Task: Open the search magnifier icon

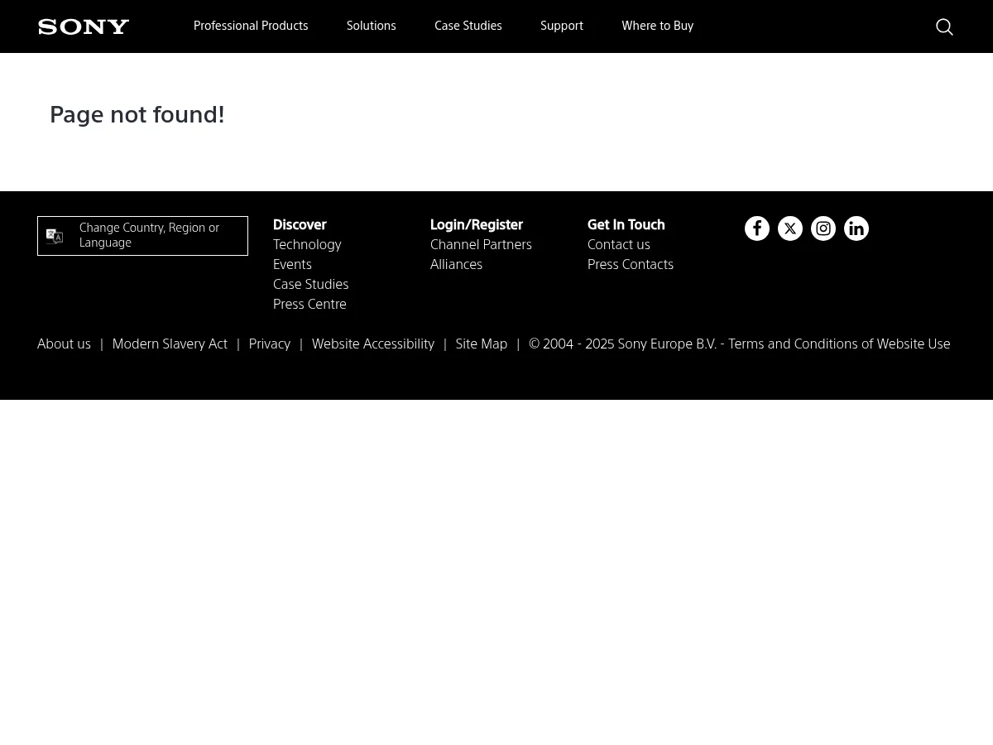Action: tap(944, 27)
